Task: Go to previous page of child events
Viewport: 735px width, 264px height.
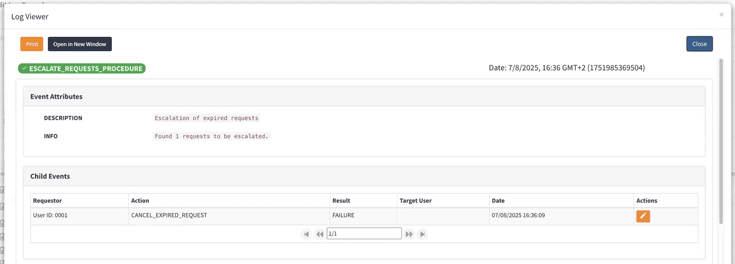Action: pyautogui.click(x=320, y=234)
